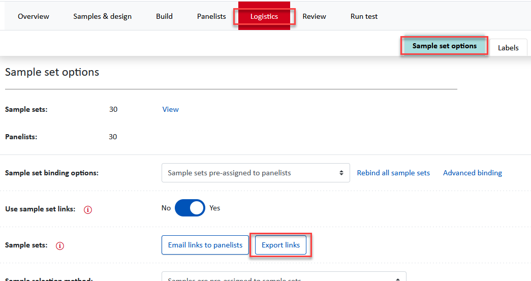Click Rebind all sample sets link
This screenshot has width=531, height=281.
[x=393, y=173]
